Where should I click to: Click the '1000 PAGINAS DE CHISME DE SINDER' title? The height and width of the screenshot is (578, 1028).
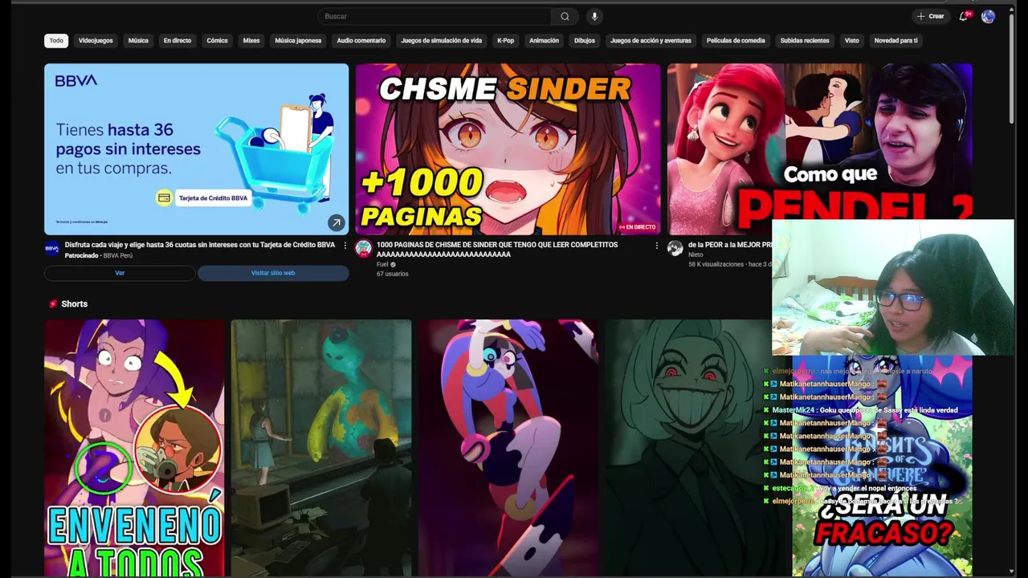pos(497,249)
